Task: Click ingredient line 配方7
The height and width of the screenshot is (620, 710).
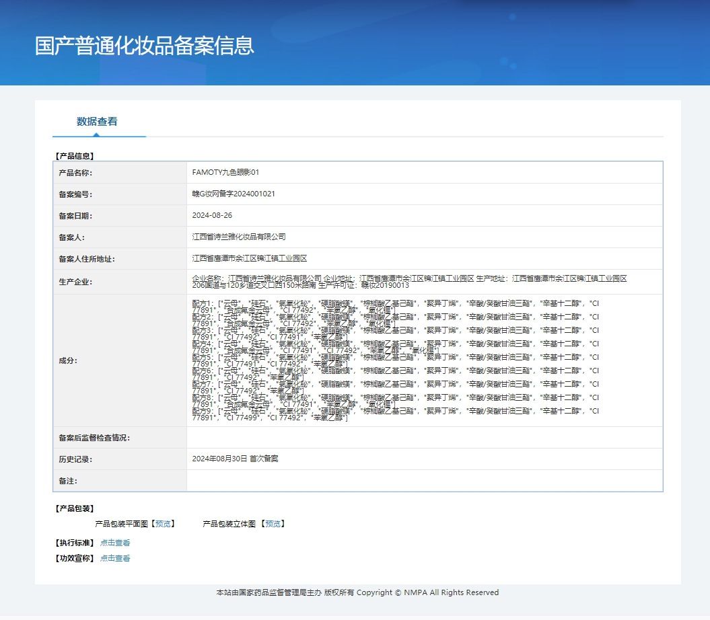Action: click(395, 387)
